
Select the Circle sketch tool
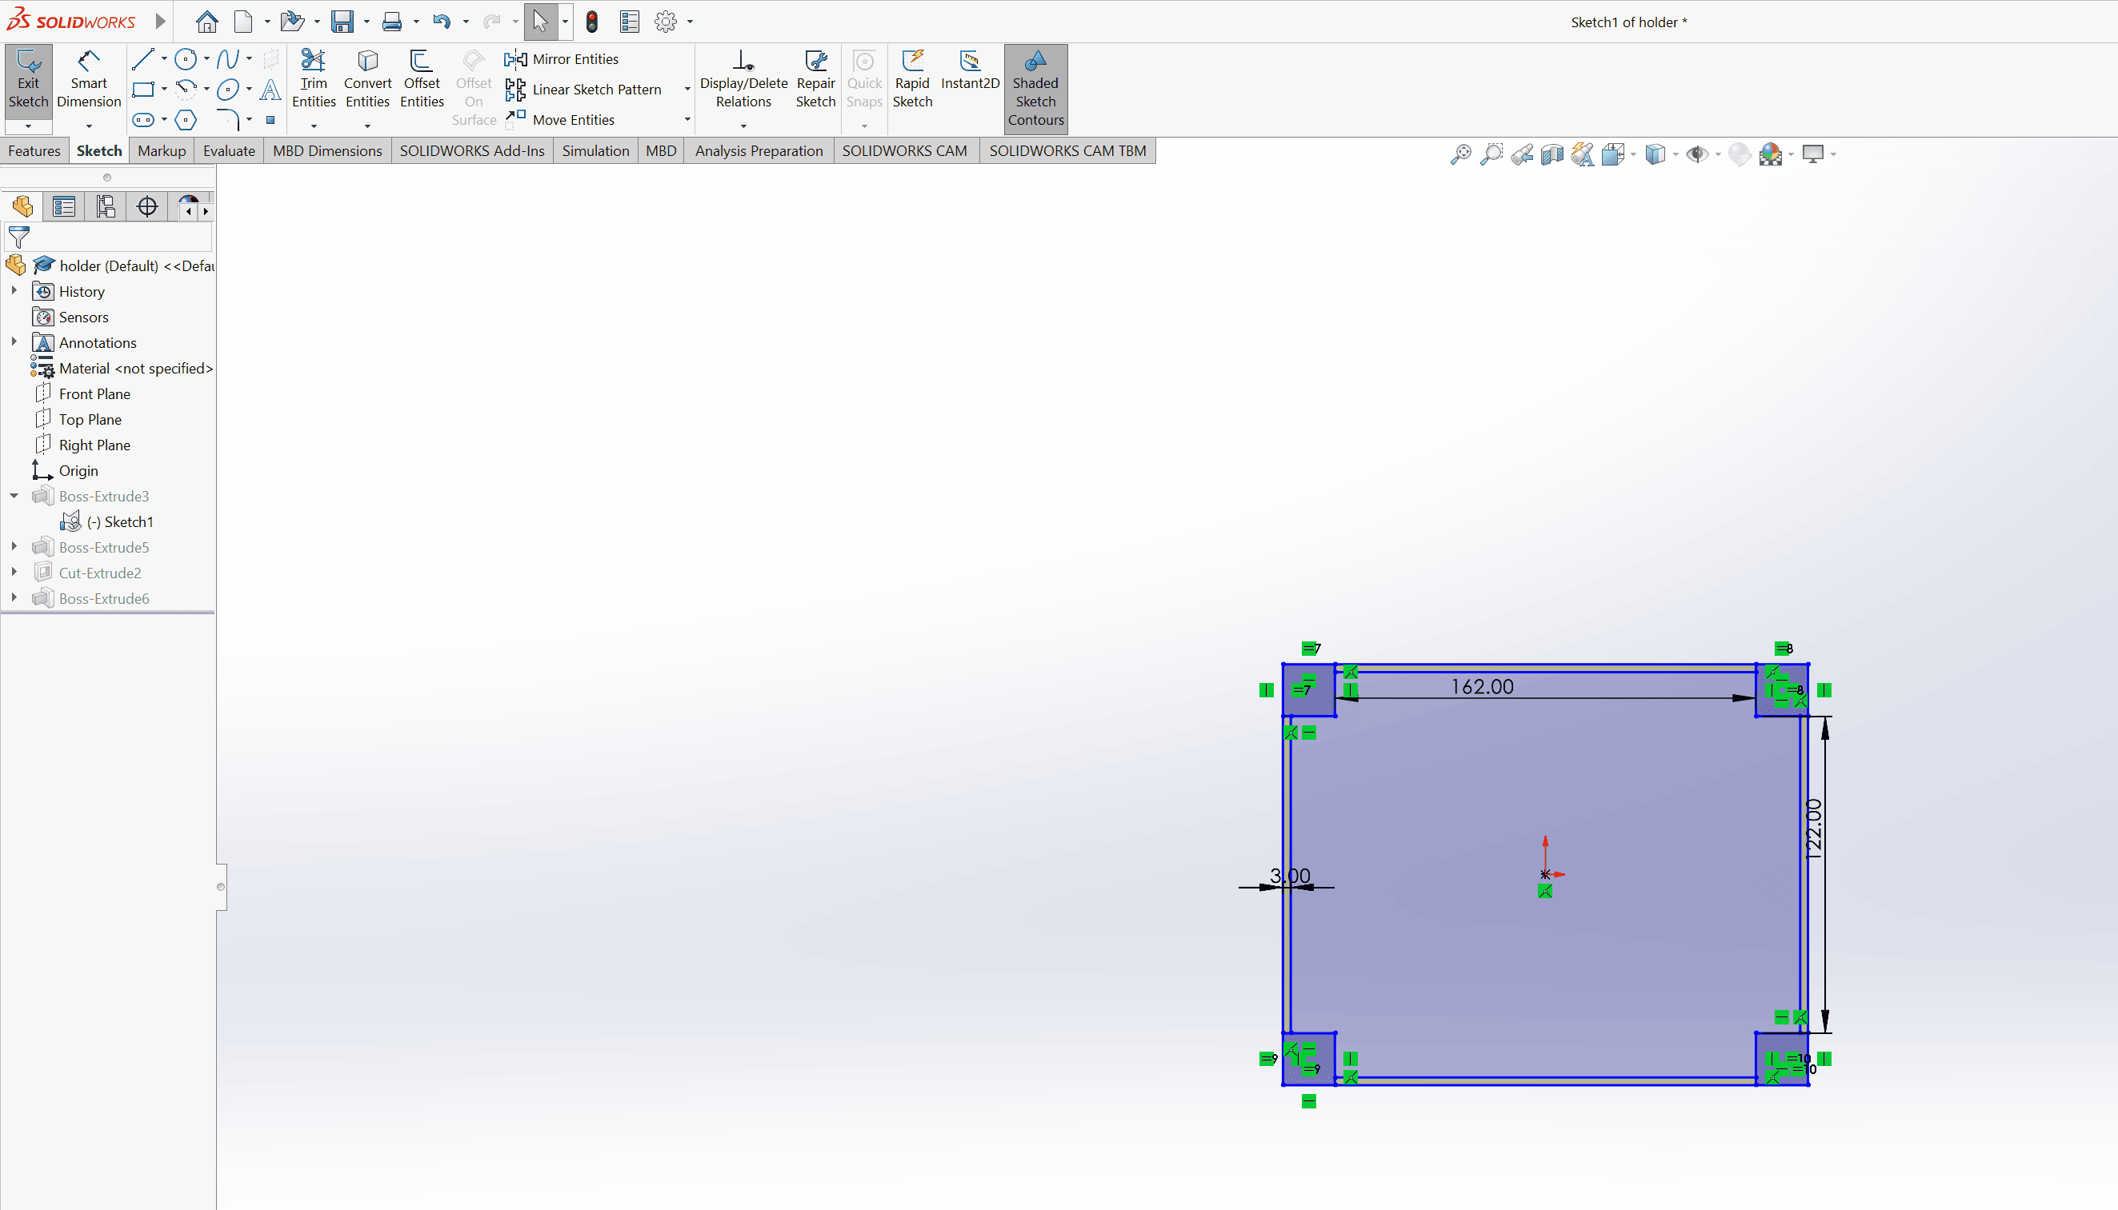(x=186, y=59)
